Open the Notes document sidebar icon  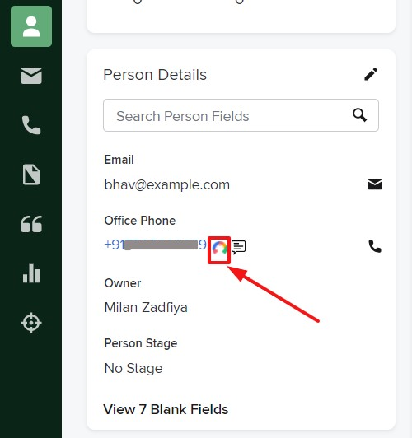click(x=31, y=175)
